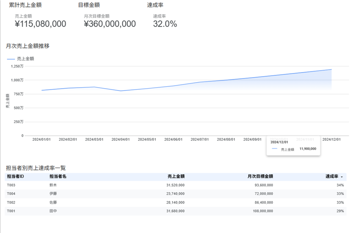
Task: Click the 250万 y-axis label
Action: click(x=19, y=122)
